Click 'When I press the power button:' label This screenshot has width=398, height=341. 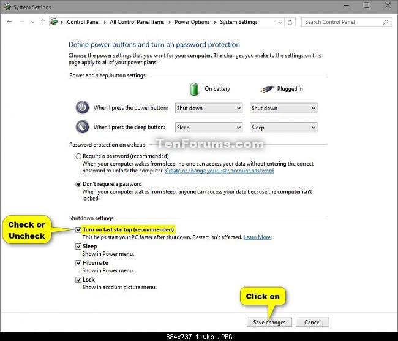click(130, 108)
